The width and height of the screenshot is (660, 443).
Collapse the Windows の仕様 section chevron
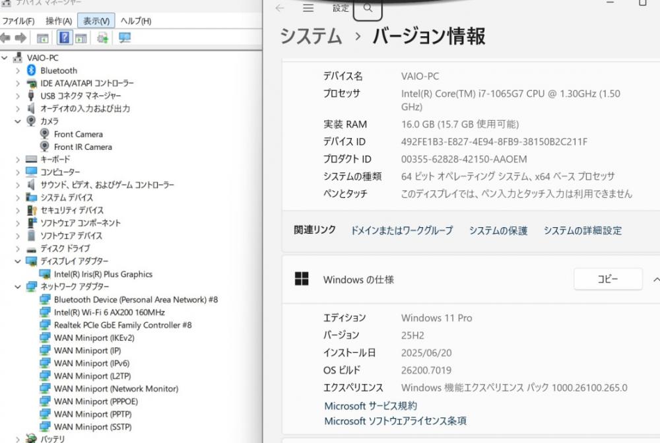point(656,279)
